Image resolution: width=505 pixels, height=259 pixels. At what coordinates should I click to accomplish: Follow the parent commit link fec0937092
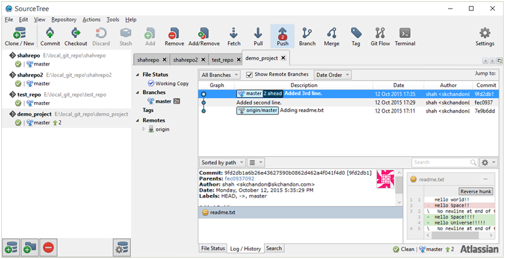tap(240, 179)
